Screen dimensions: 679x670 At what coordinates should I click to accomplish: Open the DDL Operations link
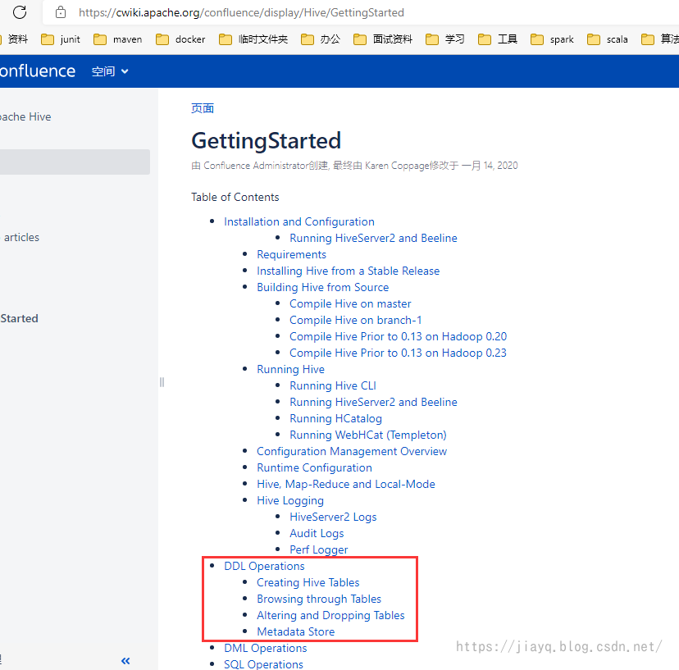(x=264, y=566)
